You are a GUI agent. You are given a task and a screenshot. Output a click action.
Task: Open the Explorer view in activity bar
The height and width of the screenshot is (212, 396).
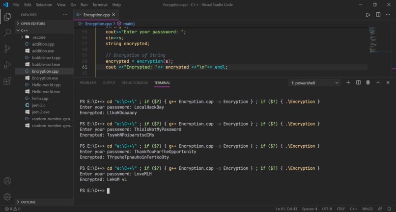(x=7, y=17)
